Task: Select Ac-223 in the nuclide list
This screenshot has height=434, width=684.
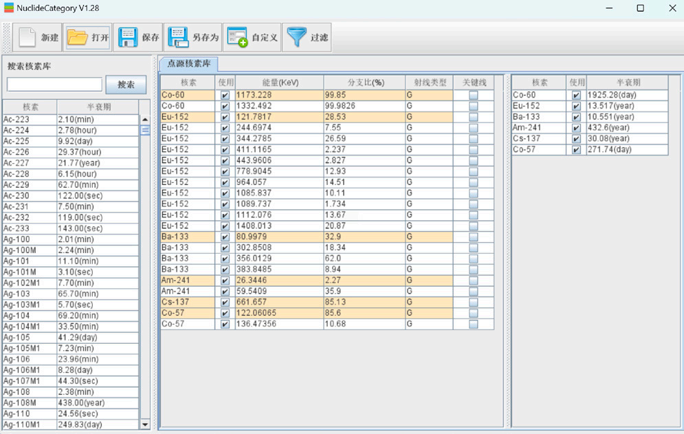Action: (30, 119)
